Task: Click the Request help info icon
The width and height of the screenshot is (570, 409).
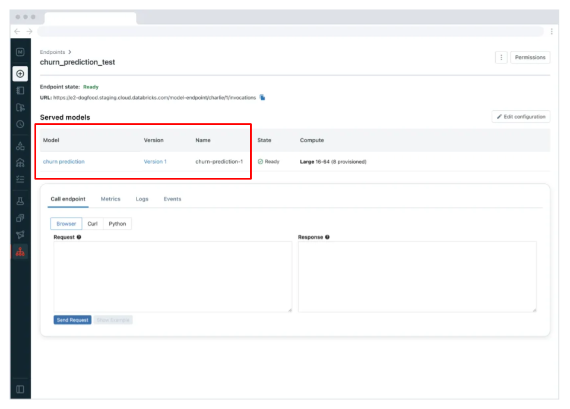Action: (x=79, y=237)
